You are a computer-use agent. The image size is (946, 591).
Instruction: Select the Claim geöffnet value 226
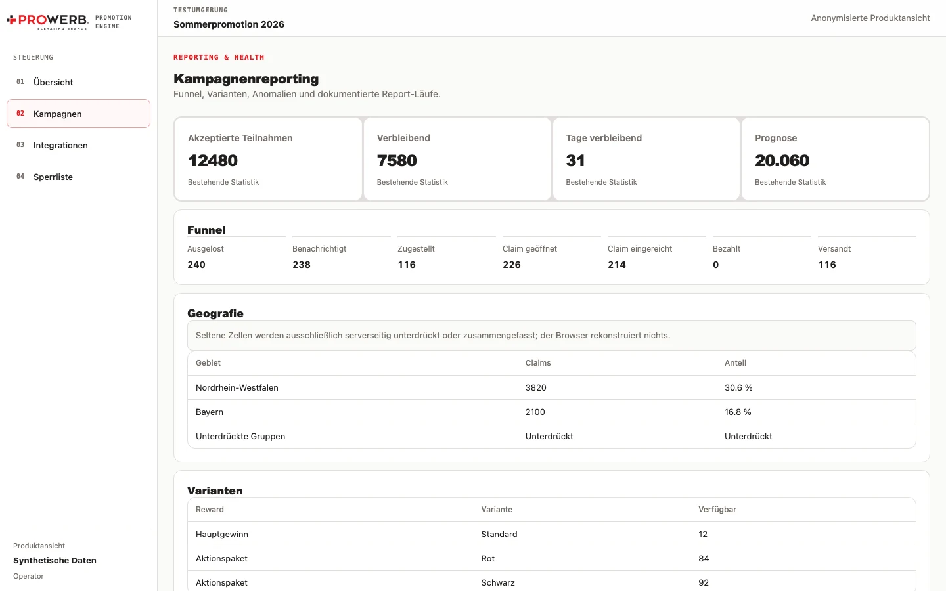(x=512, y=265)
